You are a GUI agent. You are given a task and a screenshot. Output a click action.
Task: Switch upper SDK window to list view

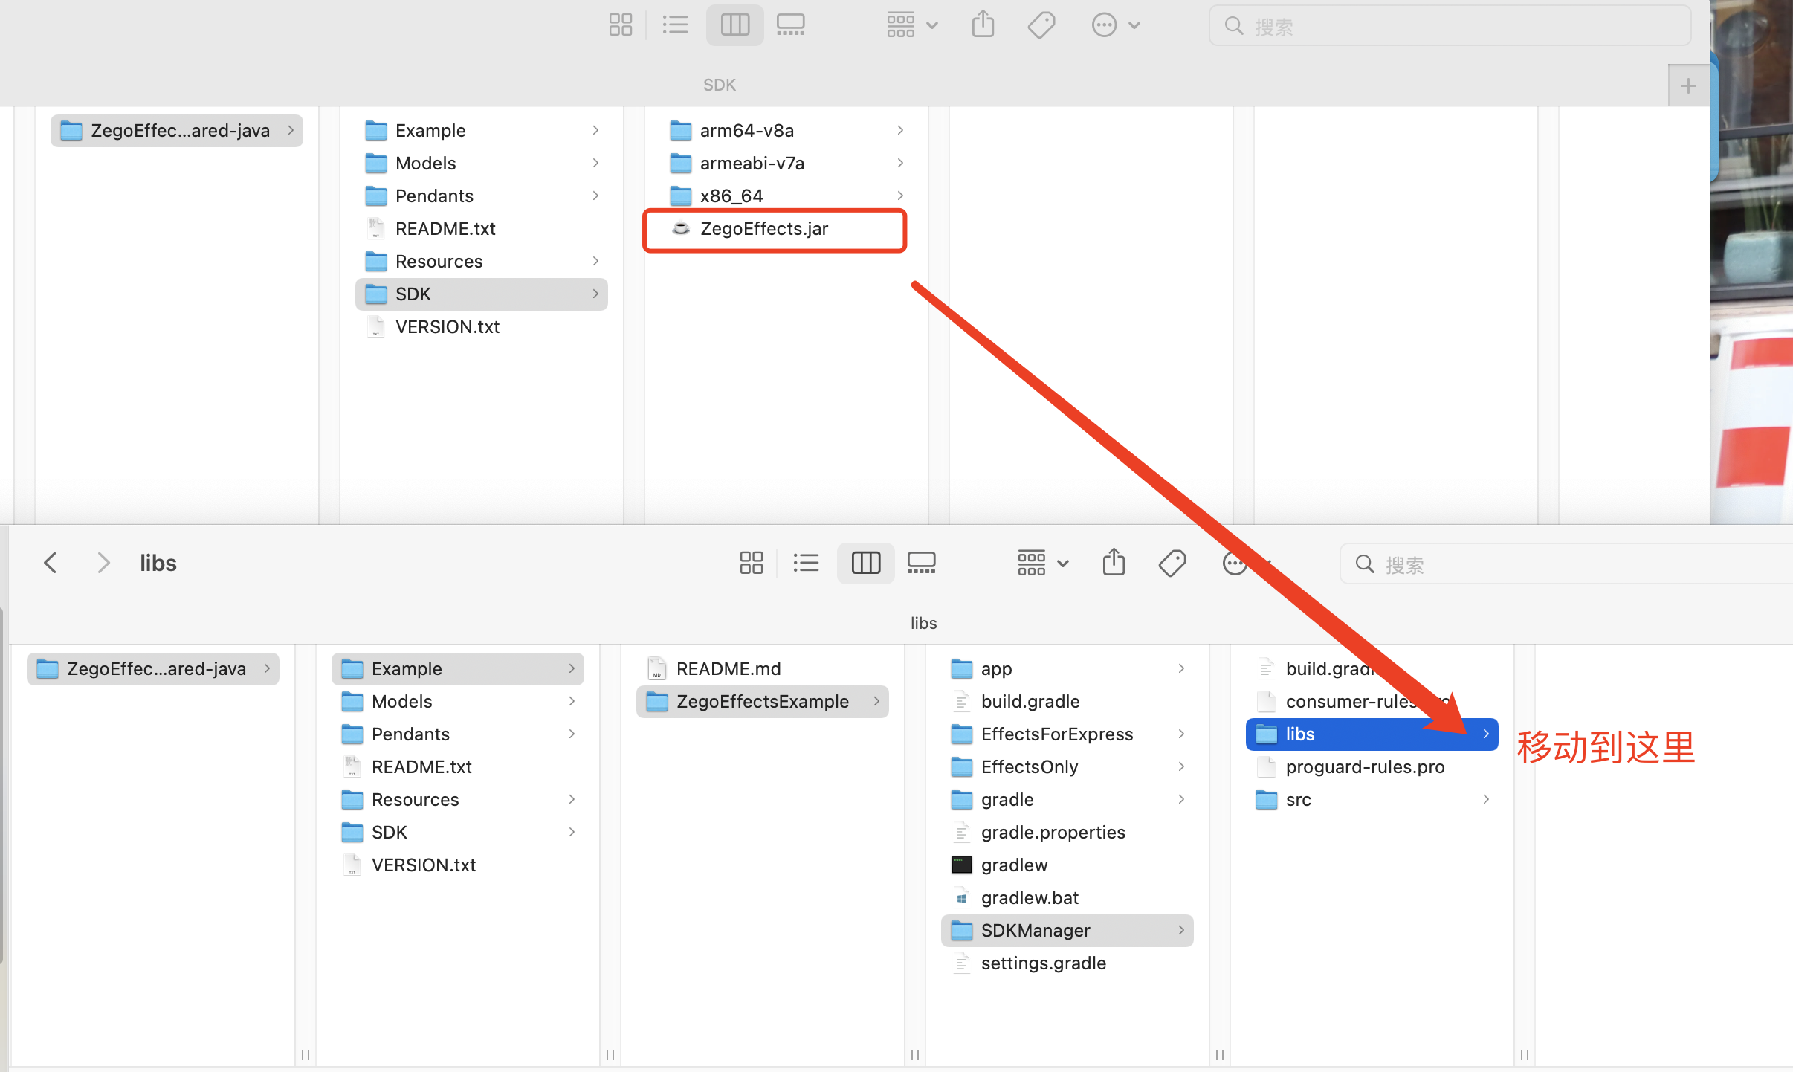click(x=675, y=25)
